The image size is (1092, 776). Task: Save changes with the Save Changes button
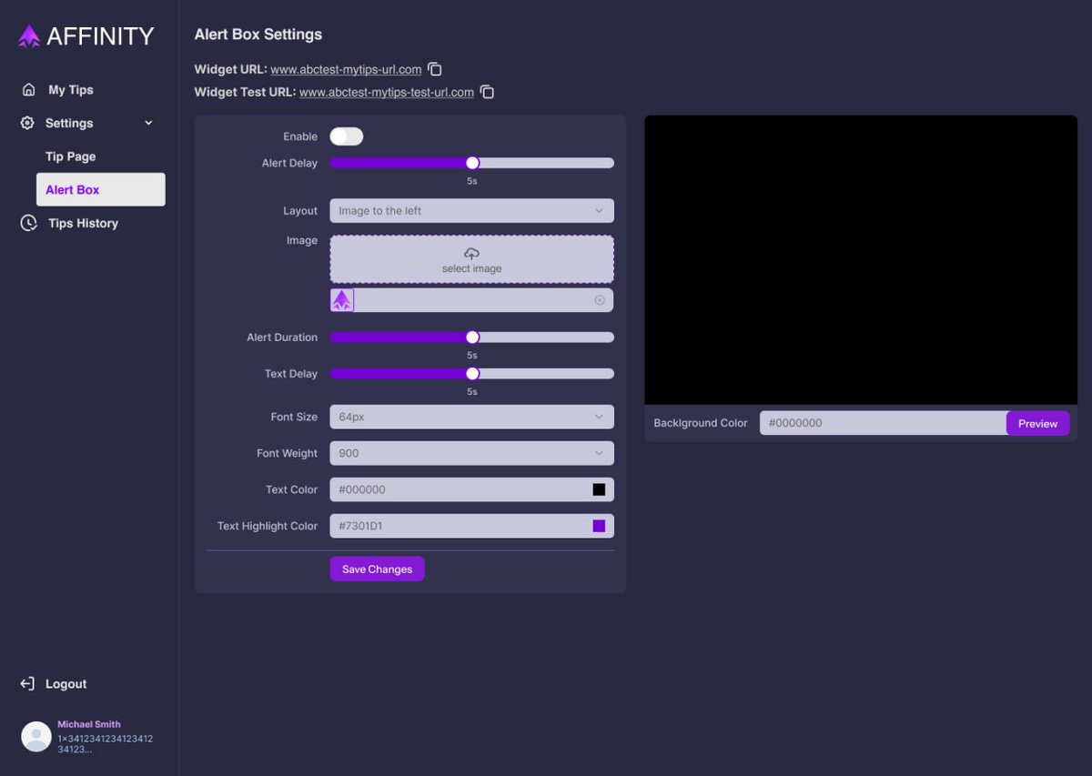point(377,569)
